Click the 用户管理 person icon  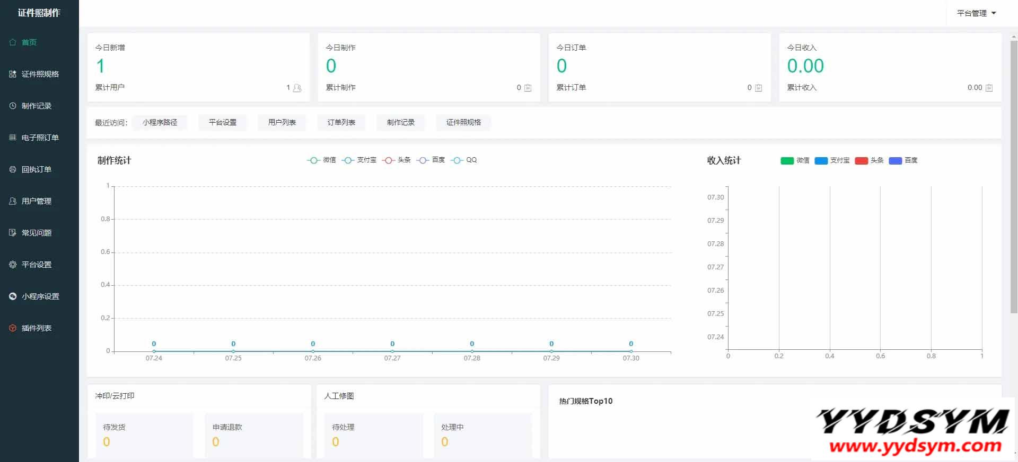point(13,201)
